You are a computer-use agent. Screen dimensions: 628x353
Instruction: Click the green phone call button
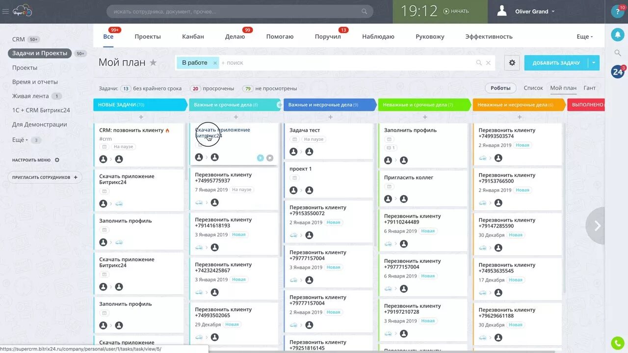pyautogui.click(x=618, y=343)
